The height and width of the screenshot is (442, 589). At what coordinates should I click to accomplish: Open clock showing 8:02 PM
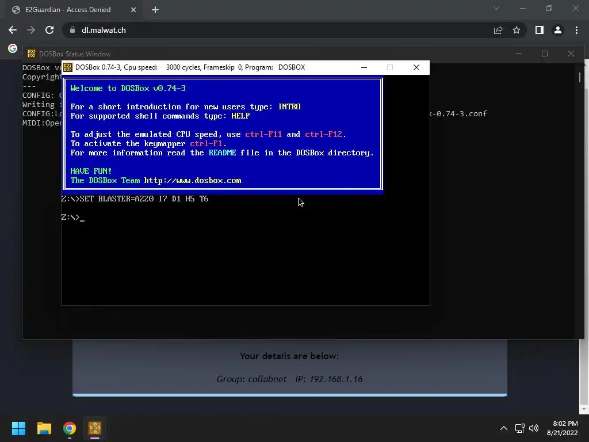coord(563,428)
